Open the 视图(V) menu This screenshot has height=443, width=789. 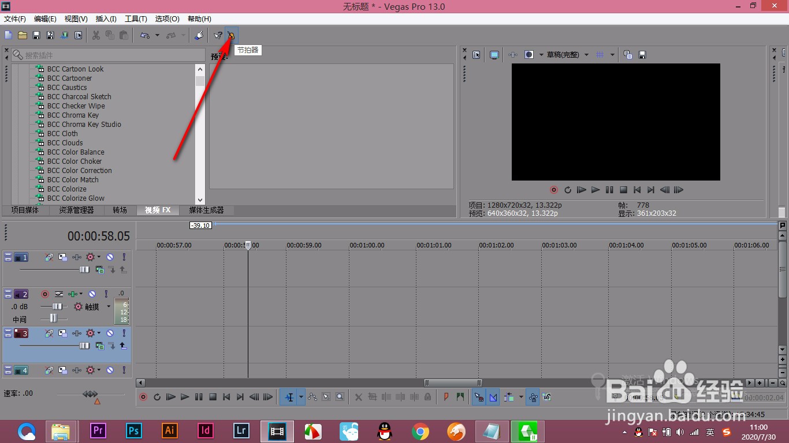tap(76, 19)
